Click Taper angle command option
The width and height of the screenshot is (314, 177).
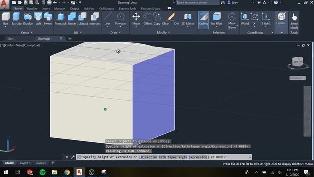[x=178, y=157]
